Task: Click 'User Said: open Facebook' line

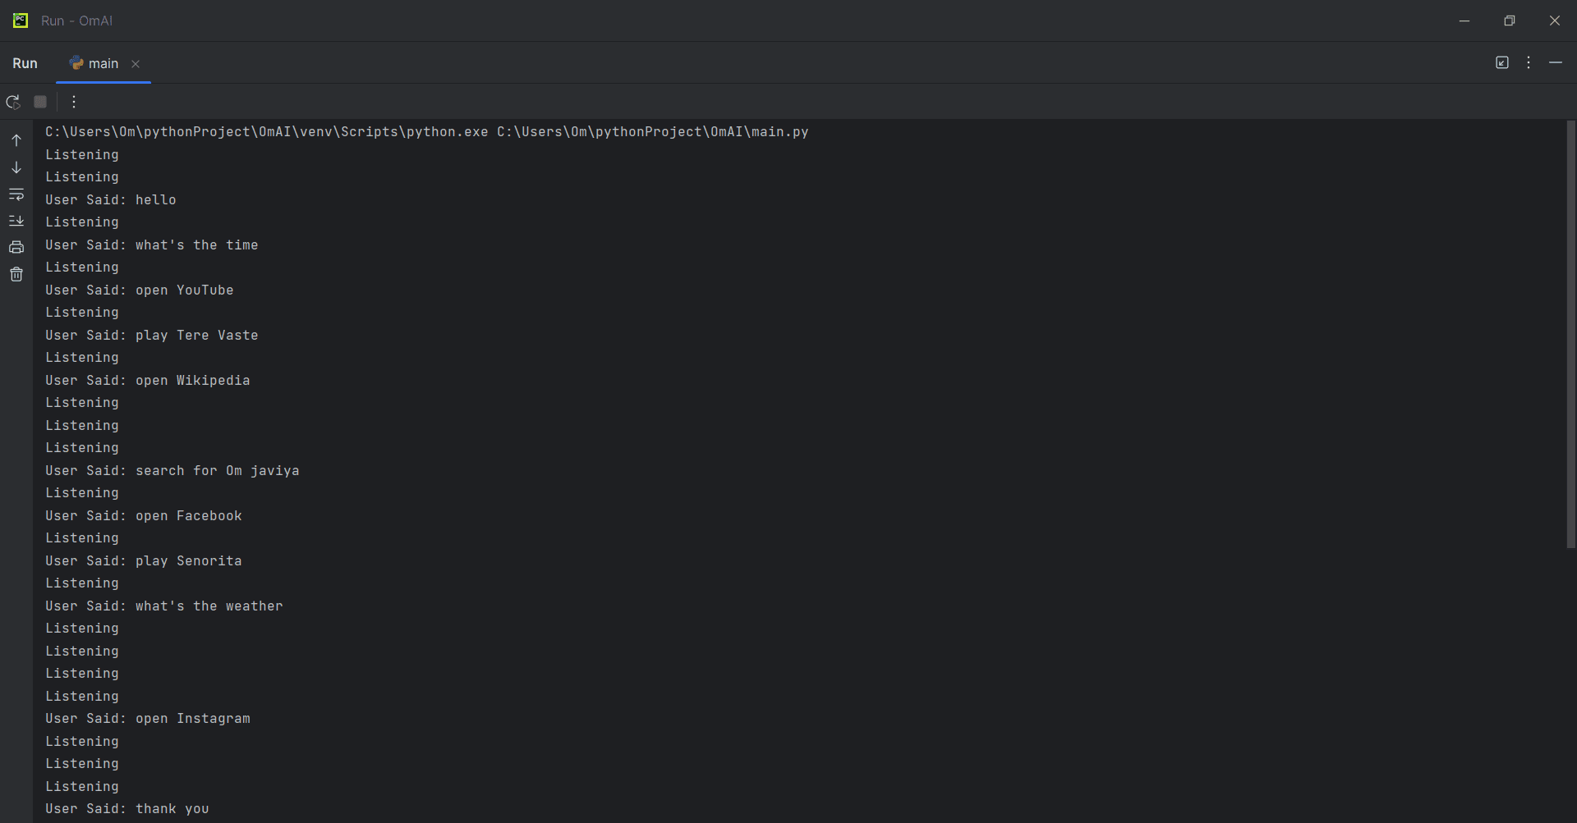Action: pos(144,516)
